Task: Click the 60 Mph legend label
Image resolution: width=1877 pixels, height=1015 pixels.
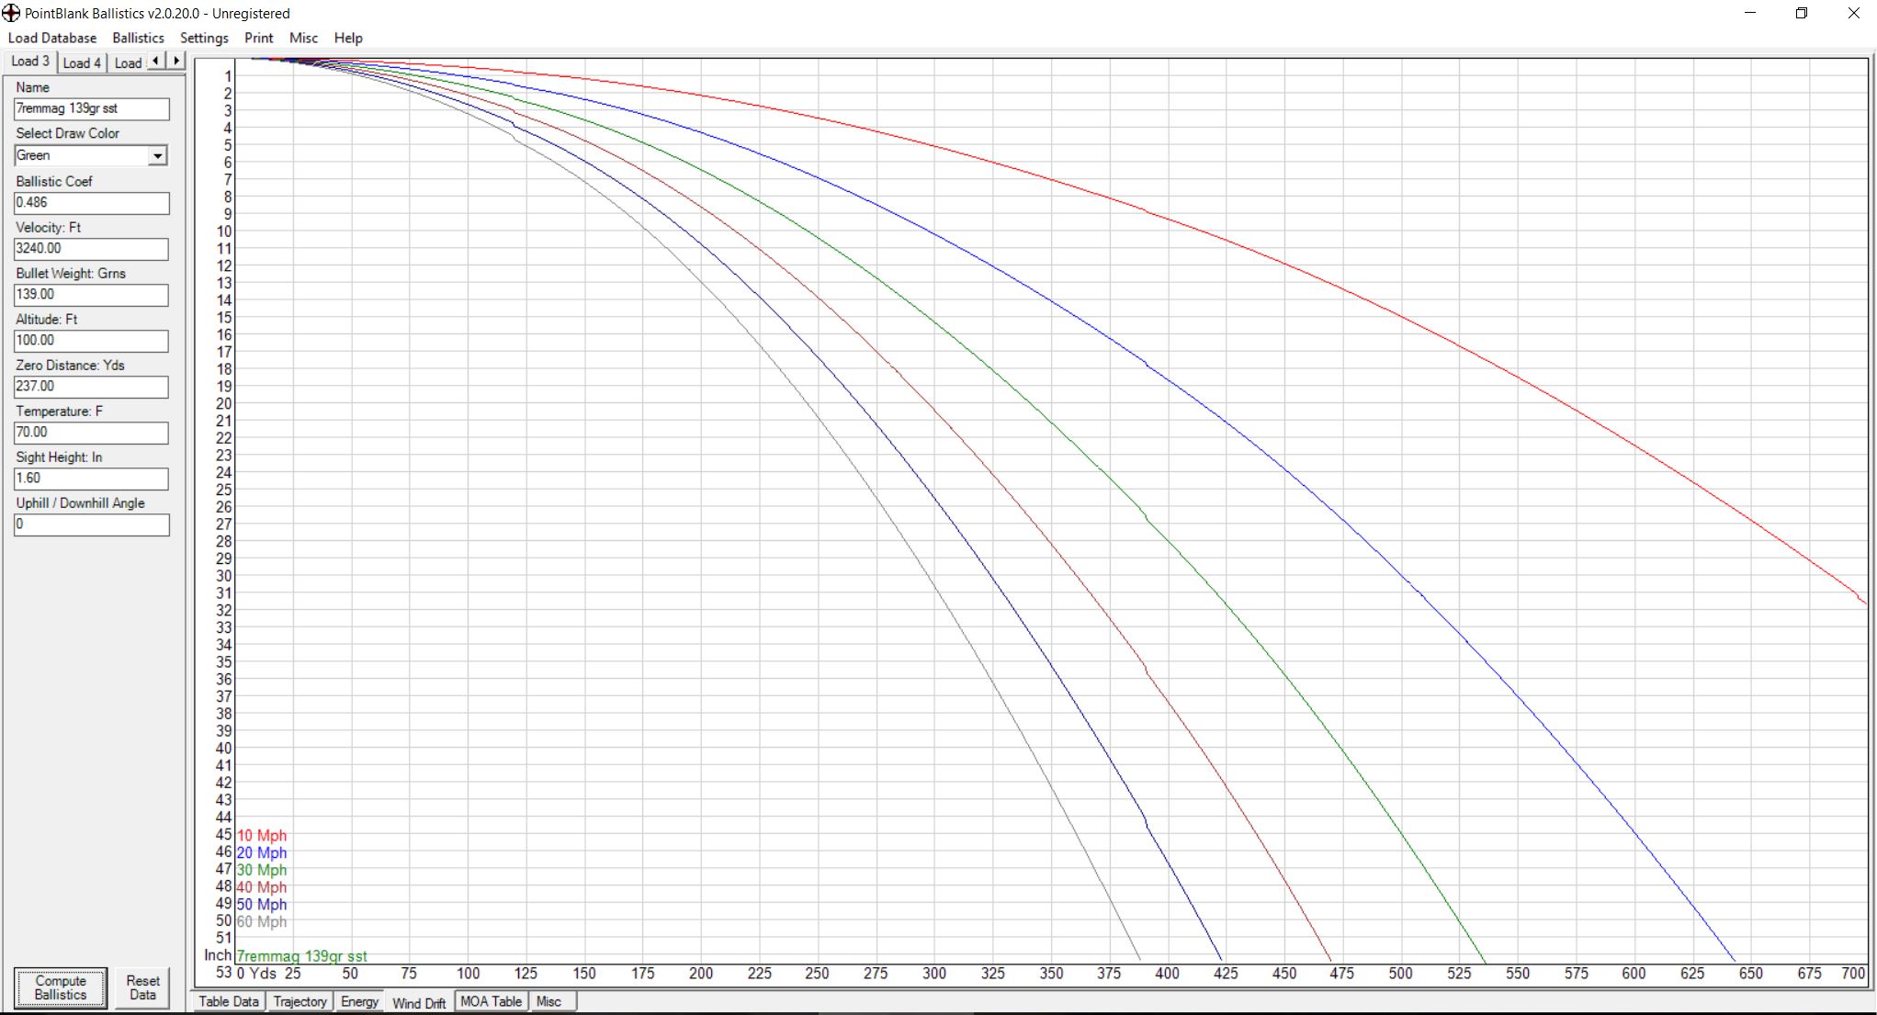Action: (x=262, y=922)
